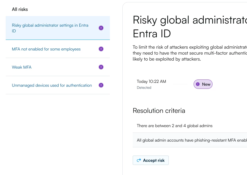Click severity icon beside Risky global administrator settings
The width and height of the screenshot is (247, 175).
coord(101,28)
